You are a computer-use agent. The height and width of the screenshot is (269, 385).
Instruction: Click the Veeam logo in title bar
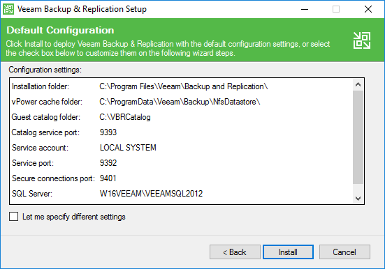[x=8, y=9]
